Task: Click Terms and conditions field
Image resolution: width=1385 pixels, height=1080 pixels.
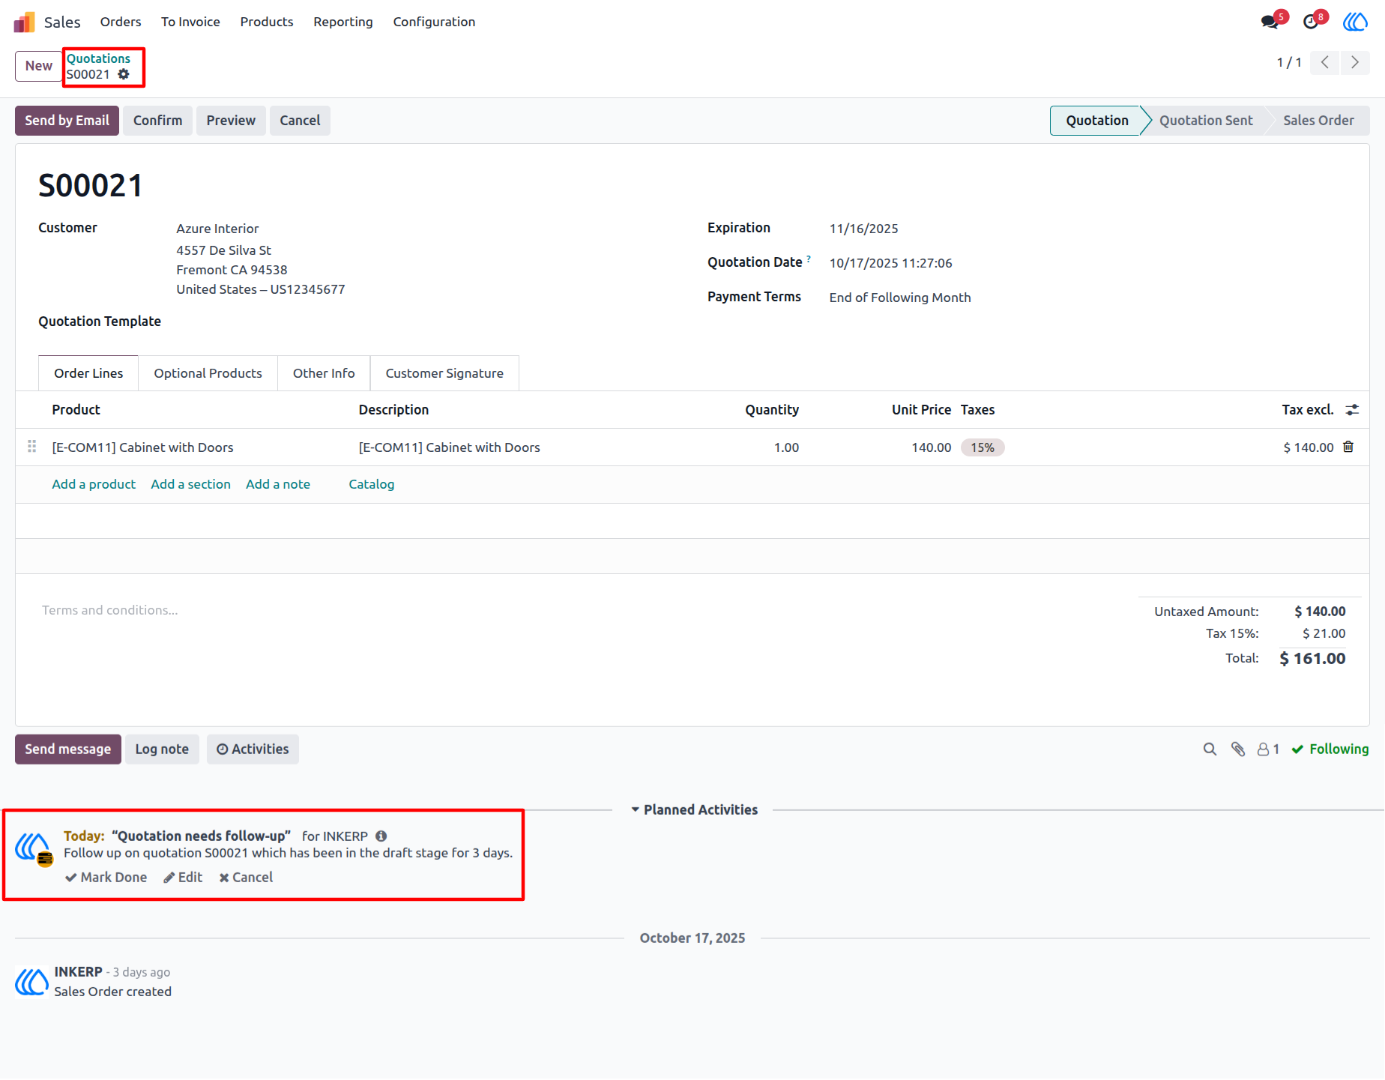Action: pos(109,610)
